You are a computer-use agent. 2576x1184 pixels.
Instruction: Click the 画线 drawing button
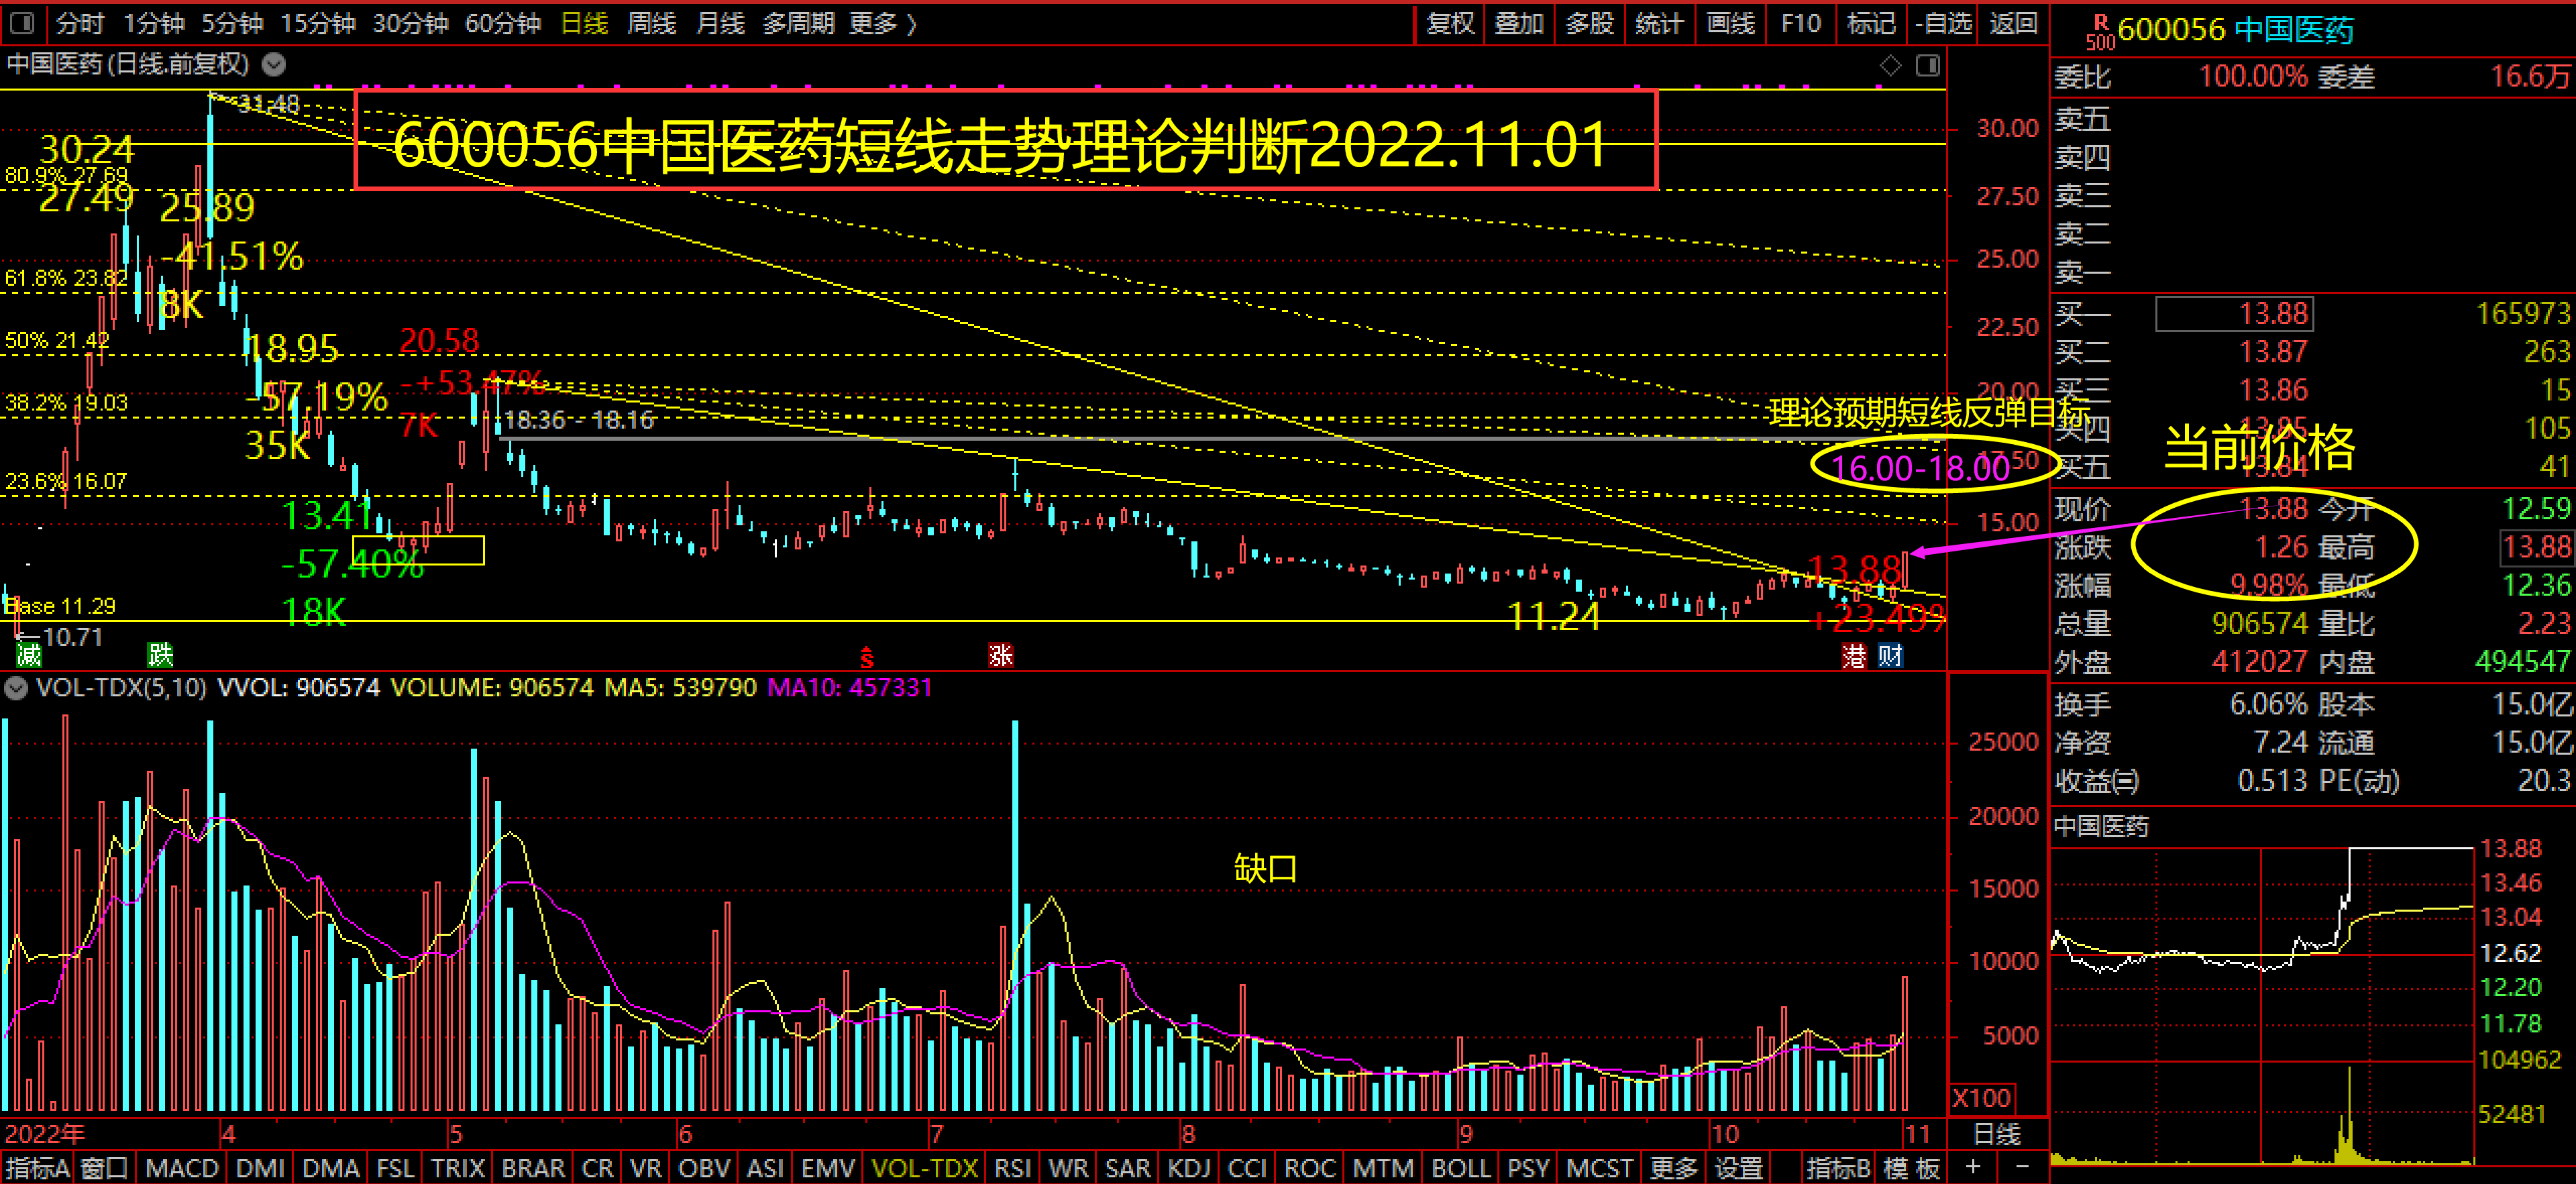1731,23
